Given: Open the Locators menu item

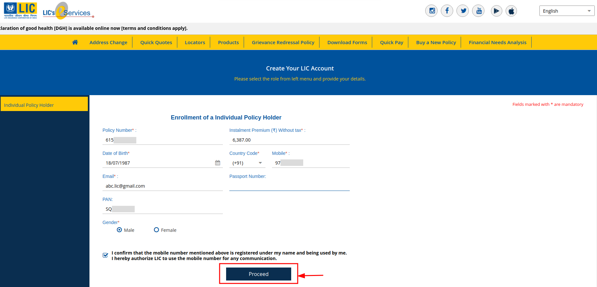Looking at the screenshot, I should (195, 42).
